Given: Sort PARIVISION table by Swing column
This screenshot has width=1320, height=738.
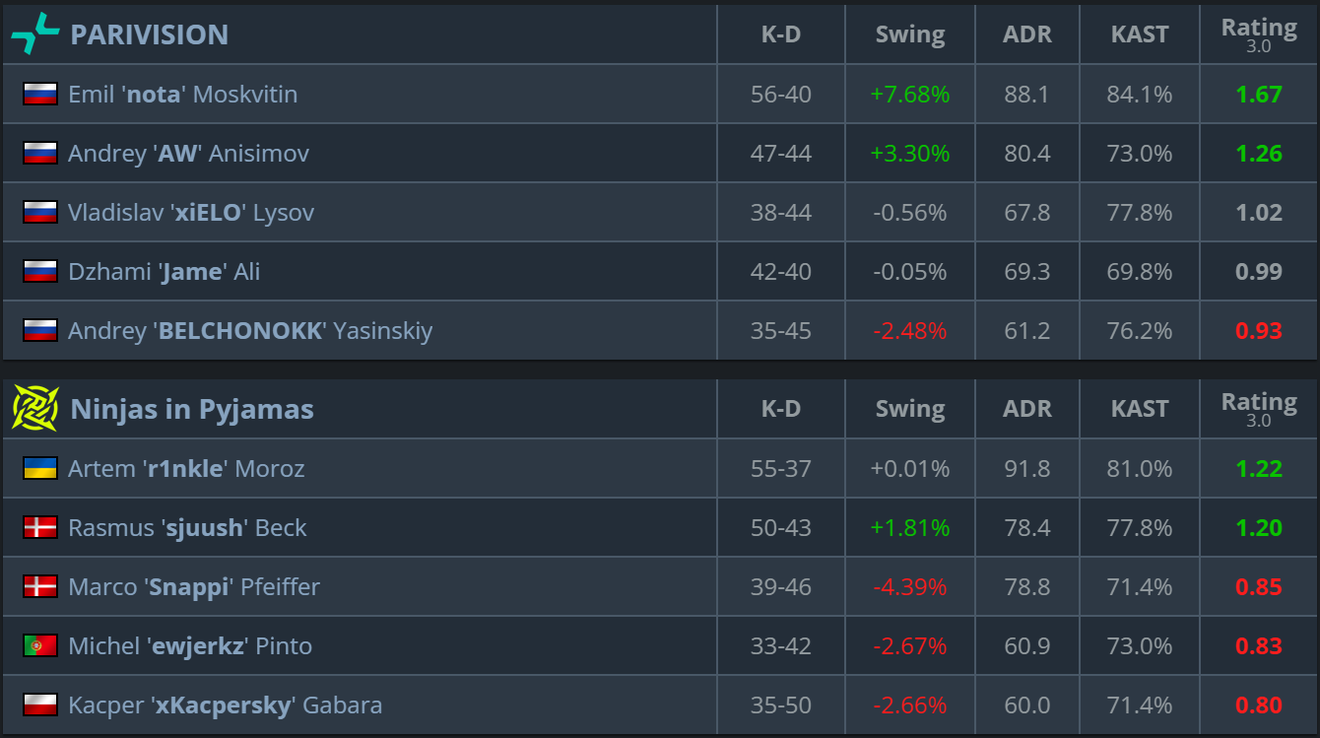Looking at the screenshot, I should point(910,34).
